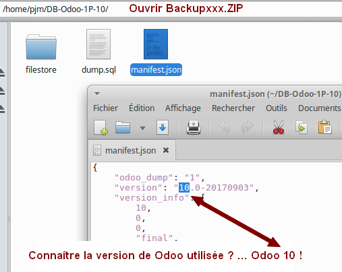Screen dimensions: 342x272
Task: Select the filestore folder
Action: point(41,54)
